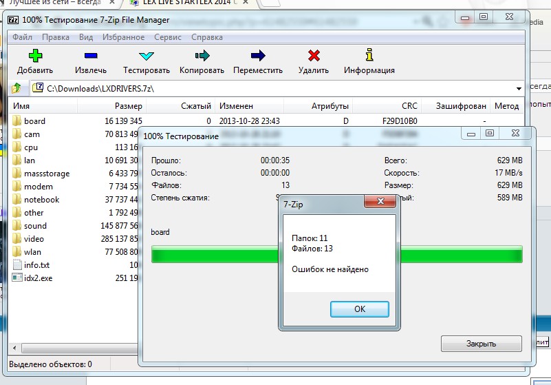Image resolution: width=551 pixels, height=385 pixels.
Task: Click OK in the 7-Zip dialog
Action: coord(360,309)
